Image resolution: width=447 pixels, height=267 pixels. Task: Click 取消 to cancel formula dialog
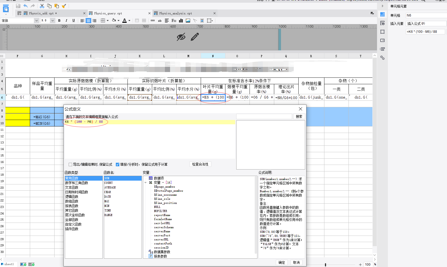[296, 262]
